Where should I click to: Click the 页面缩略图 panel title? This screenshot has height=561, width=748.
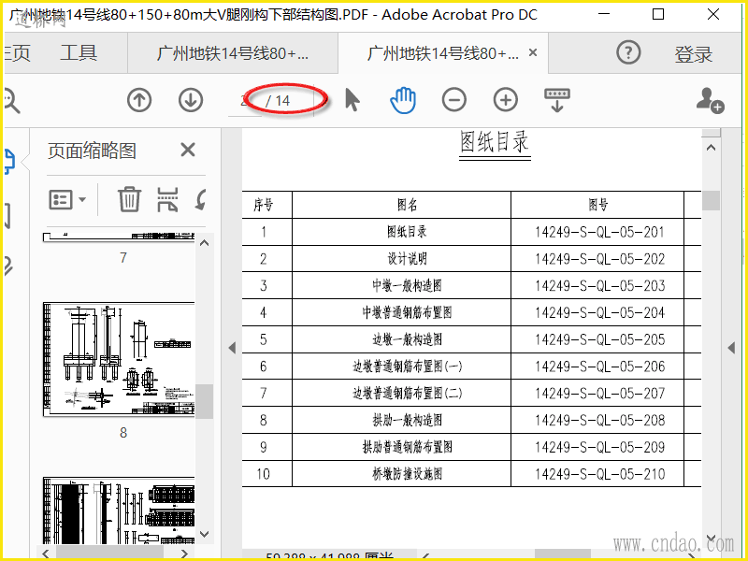[x=92, y=151]
